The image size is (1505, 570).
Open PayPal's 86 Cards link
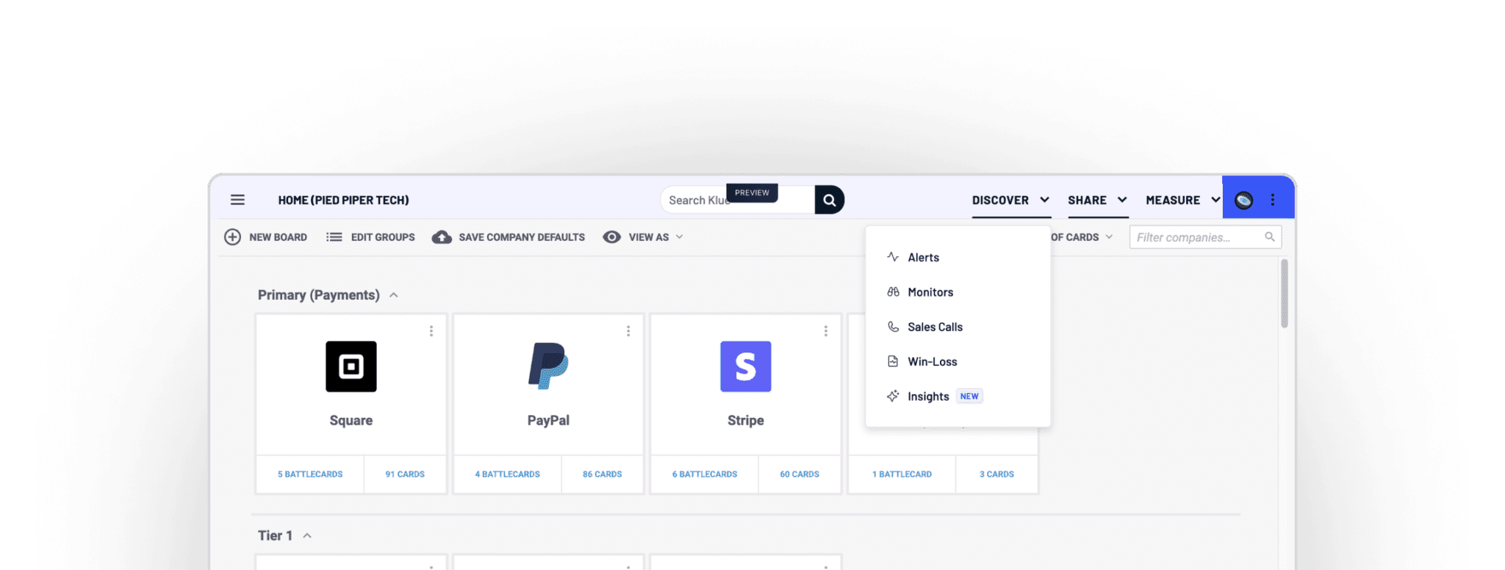point(603,475)
